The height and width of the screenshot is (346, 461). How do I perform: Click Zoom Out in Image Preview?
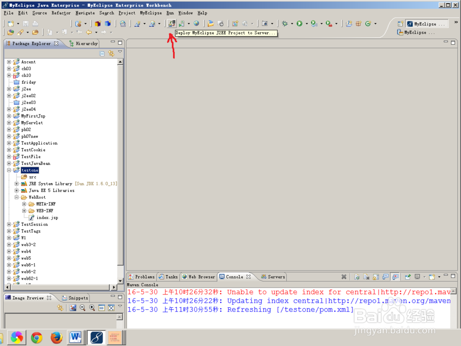pyautogui.click(x=83, y=307)
